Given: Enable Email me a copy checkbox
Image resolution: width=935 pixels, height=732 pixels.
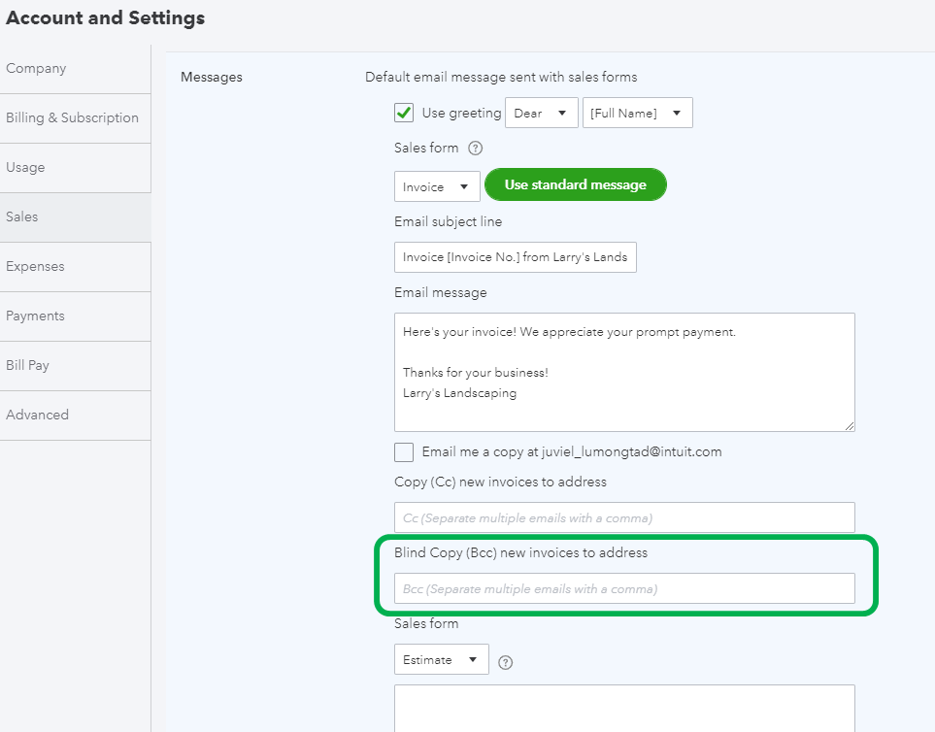Looking at the screenshot, I should pyautogui.click(x=404, y=452).
